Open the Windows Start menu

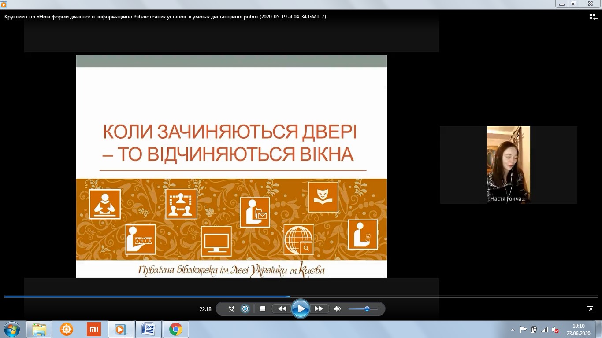pyautogui.click(x=11, y=329)
